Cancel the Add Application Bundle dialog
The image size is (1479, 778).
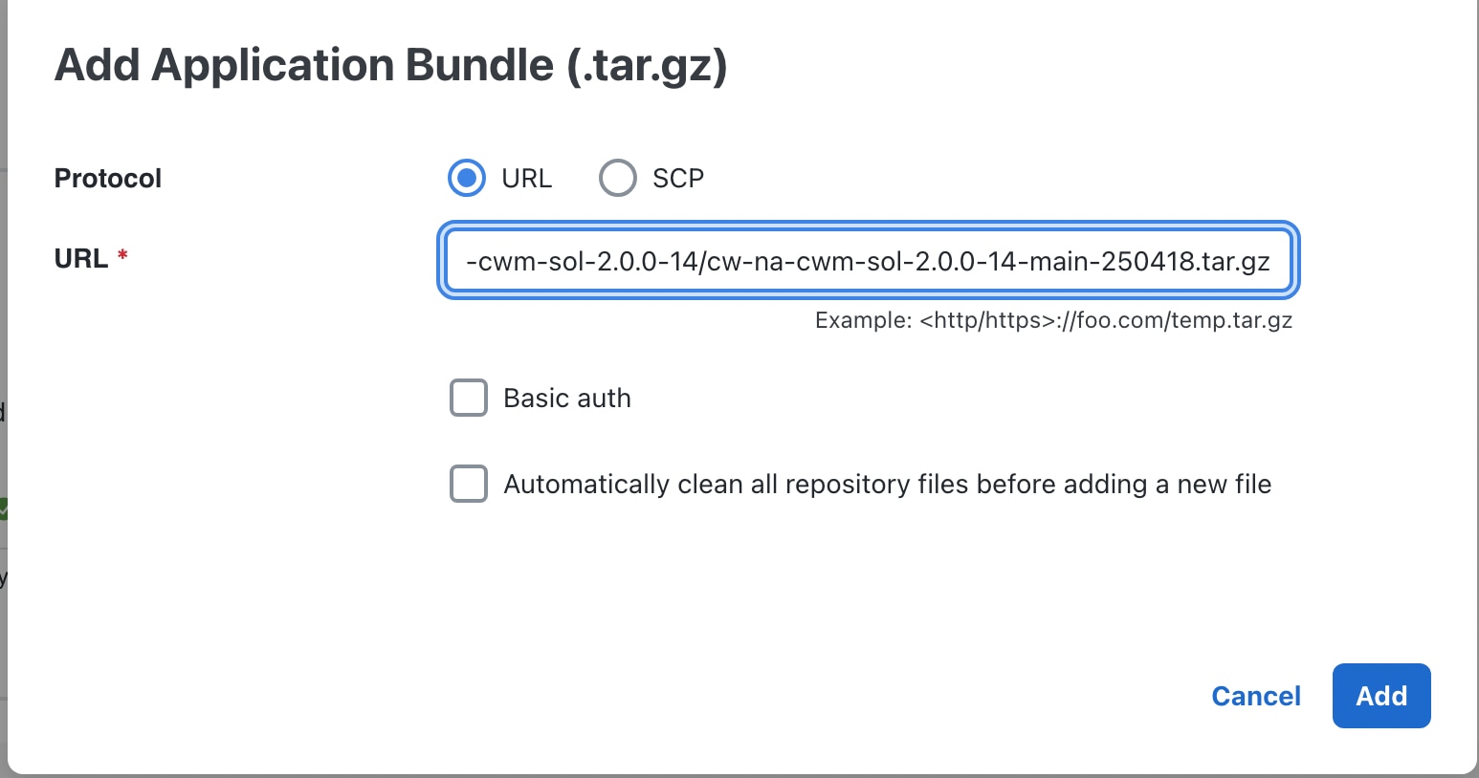[x=1256, y=696]
